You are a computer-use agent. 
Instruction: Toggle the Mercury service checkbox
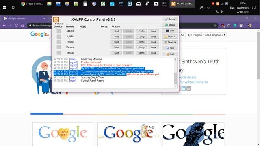tap(58, 47)
